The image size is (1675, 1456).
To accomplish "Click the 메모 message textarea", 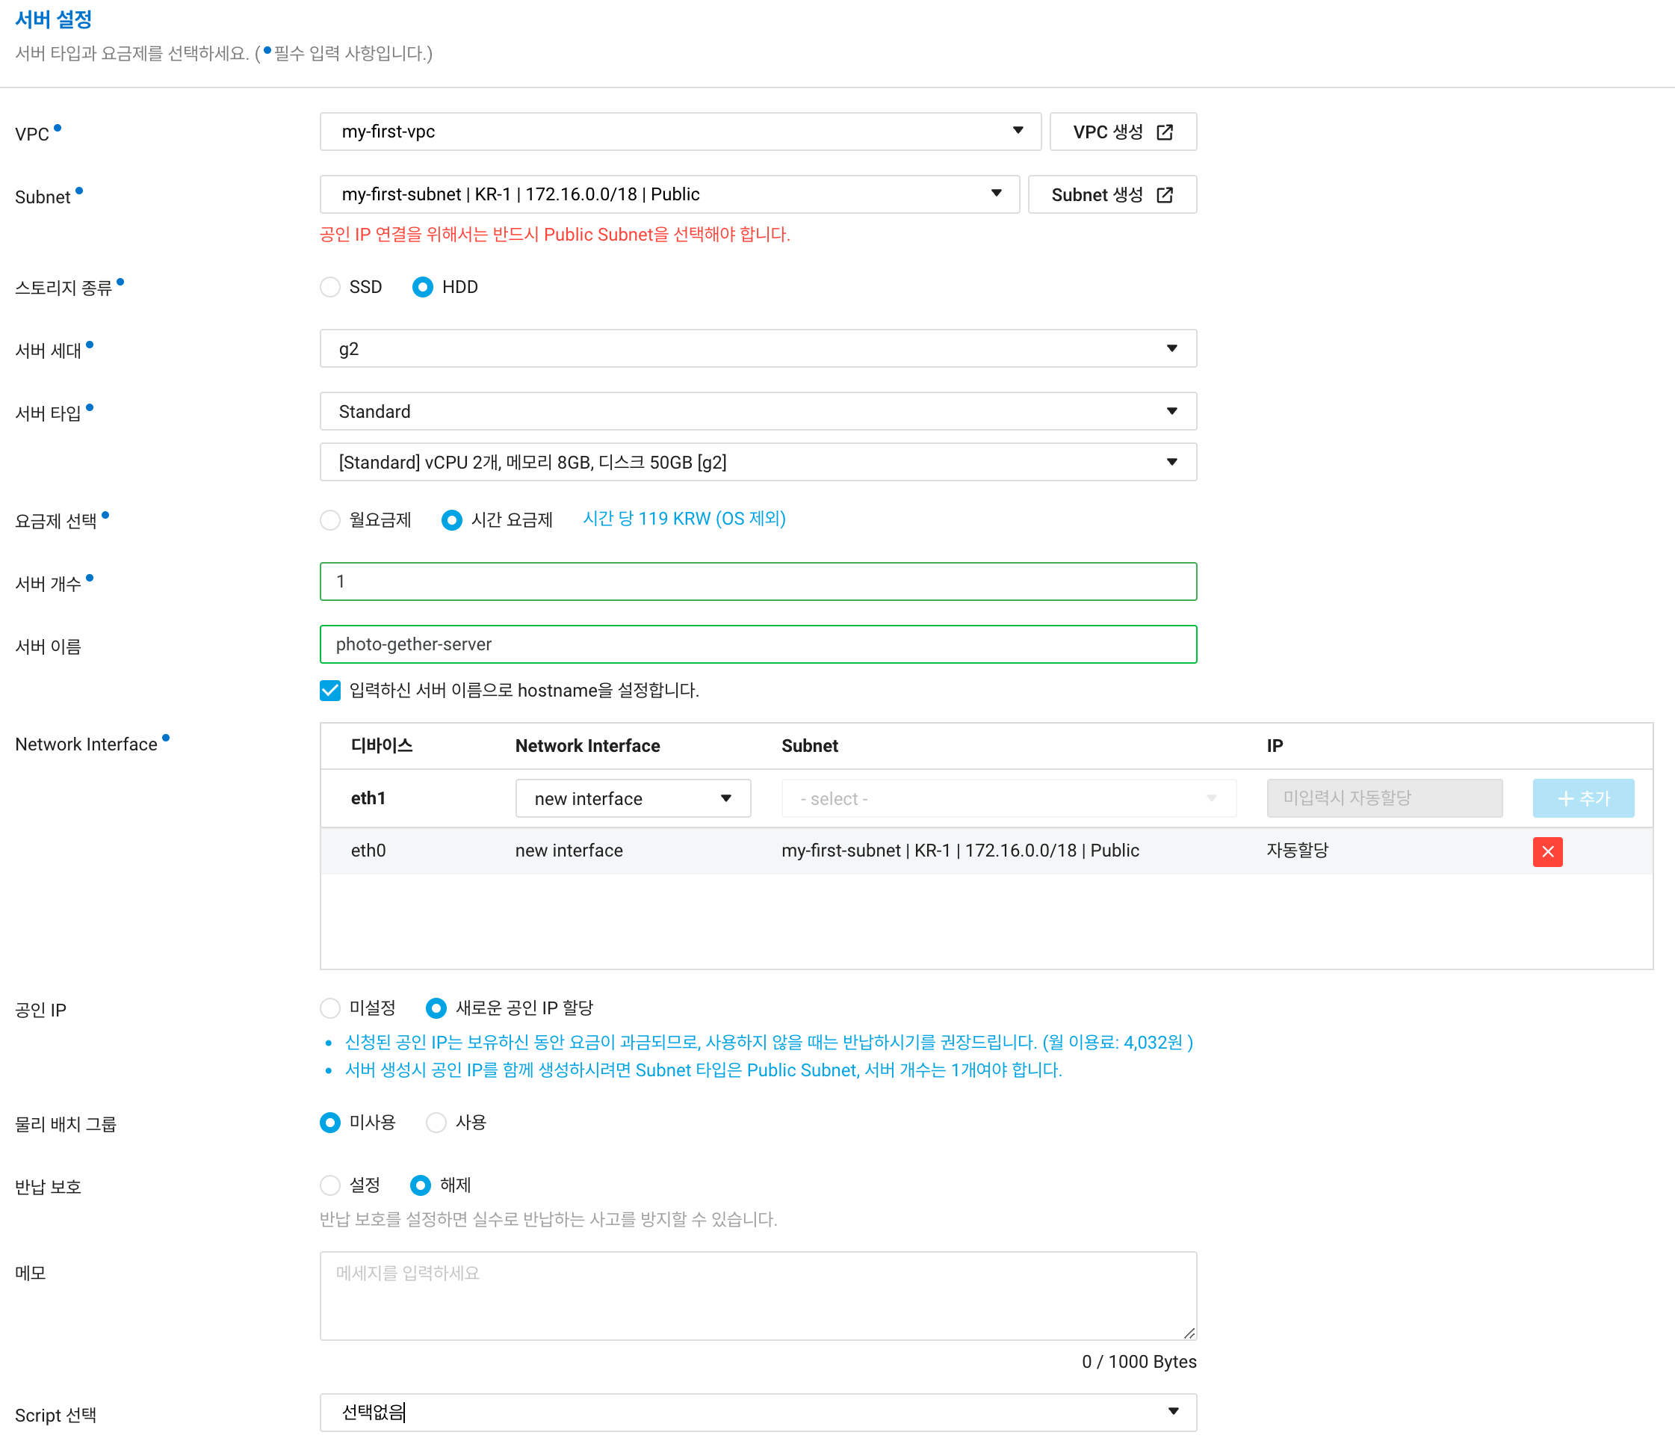I will (x=758, y=1295).
